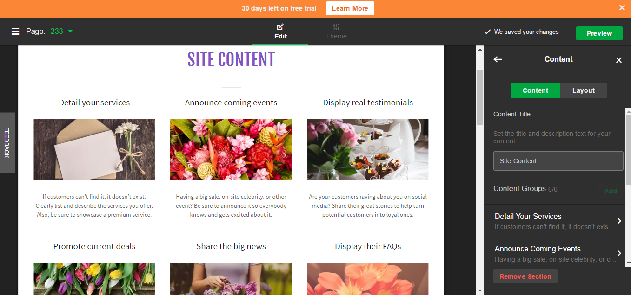Click the page canvas vertical scrollbar
This screenshot has height=295, width=631.
480,97
